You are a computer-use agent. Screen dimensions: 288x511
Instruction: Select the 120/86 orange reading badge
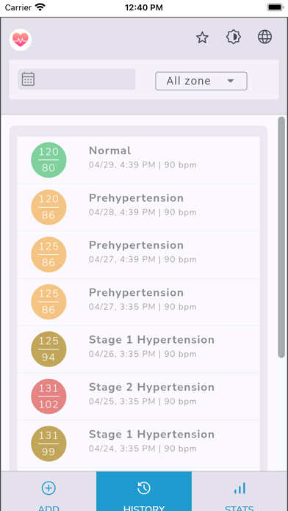(x=48, y=207)
